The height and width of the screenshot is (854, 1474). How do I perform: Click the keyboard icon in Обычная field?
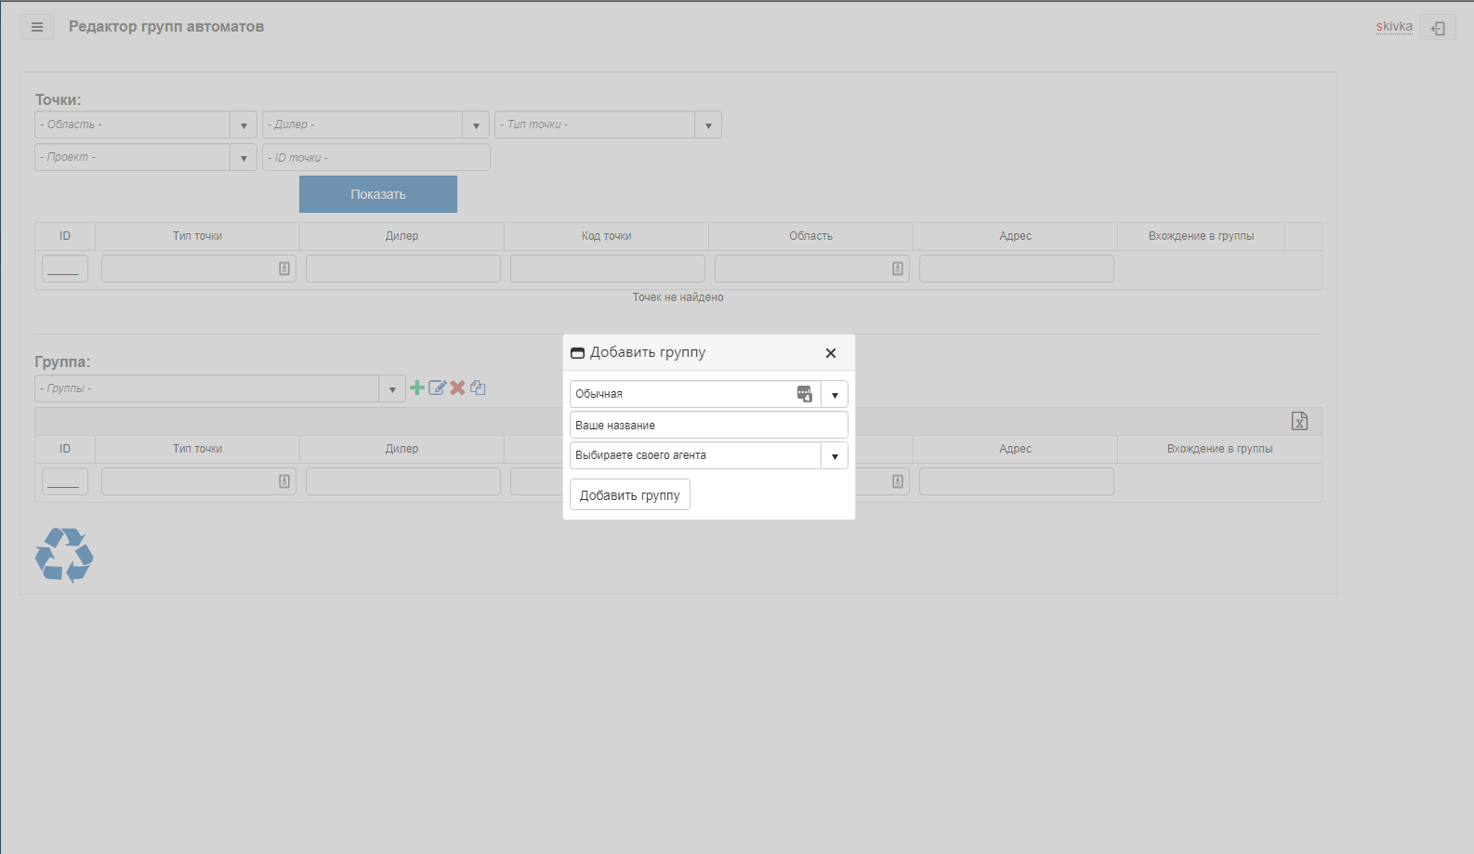coord(805,394)
